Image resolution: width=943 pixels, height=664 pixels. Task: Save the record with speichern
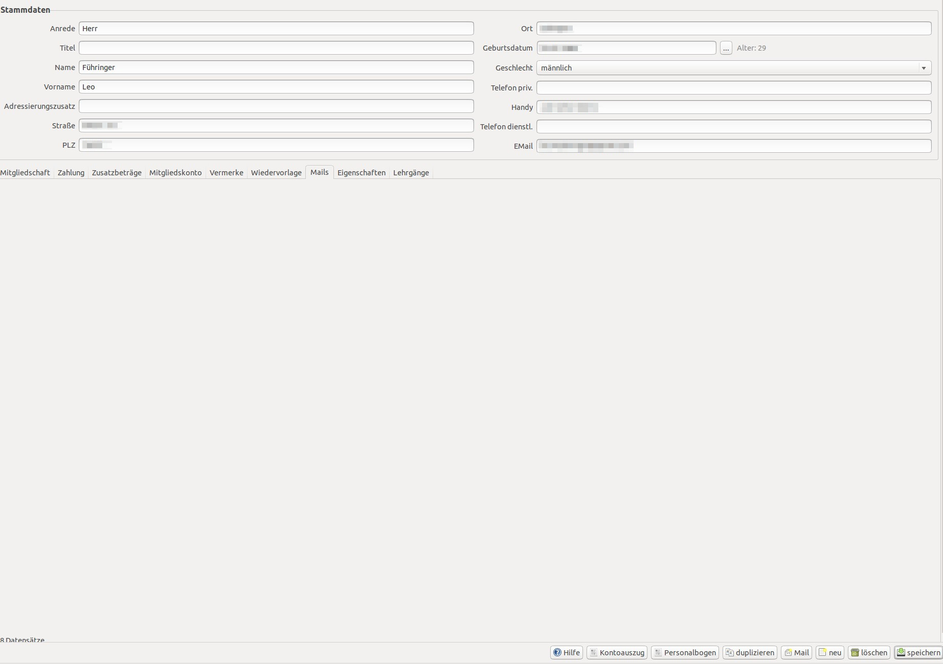coord(918,653)
